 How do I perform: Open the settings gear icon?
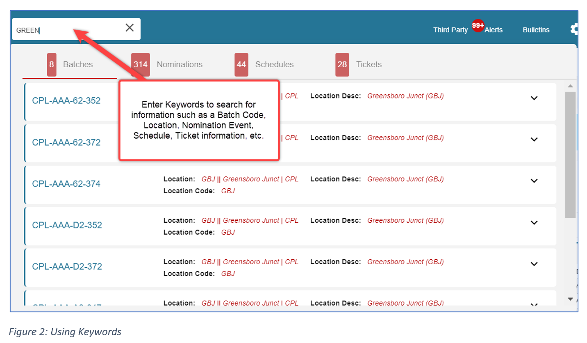click(x=574, y=29)
